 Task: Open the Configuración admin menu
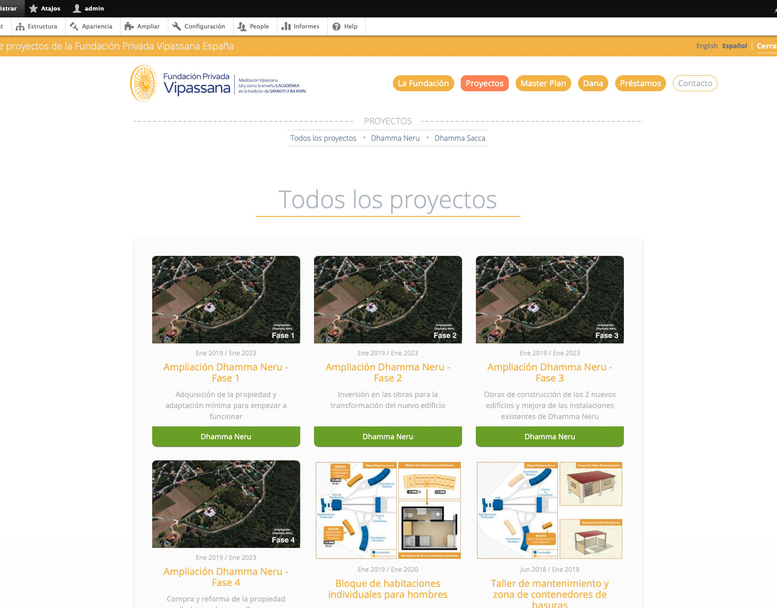coord(199,27)
